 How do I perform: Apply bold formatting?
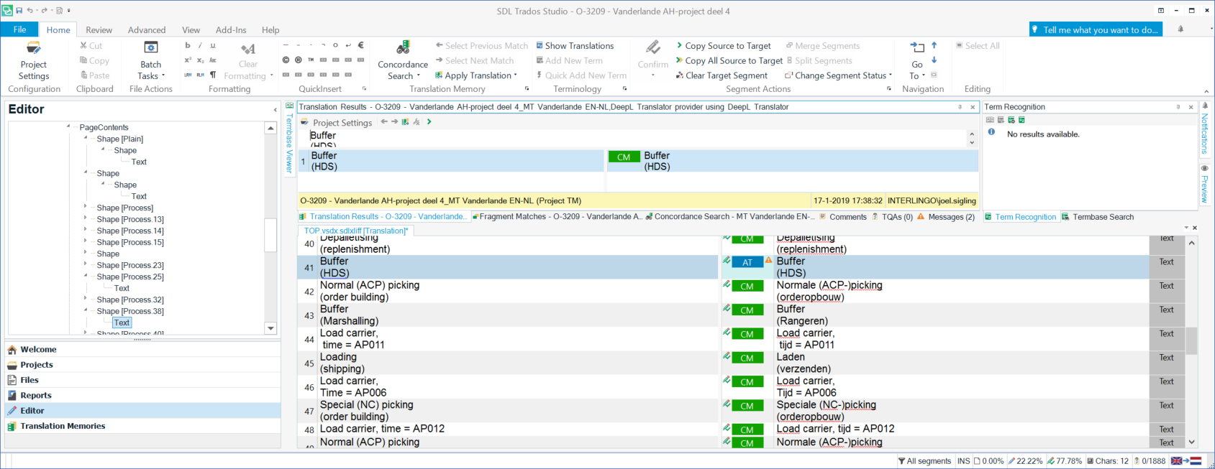[x=188, y=45]
